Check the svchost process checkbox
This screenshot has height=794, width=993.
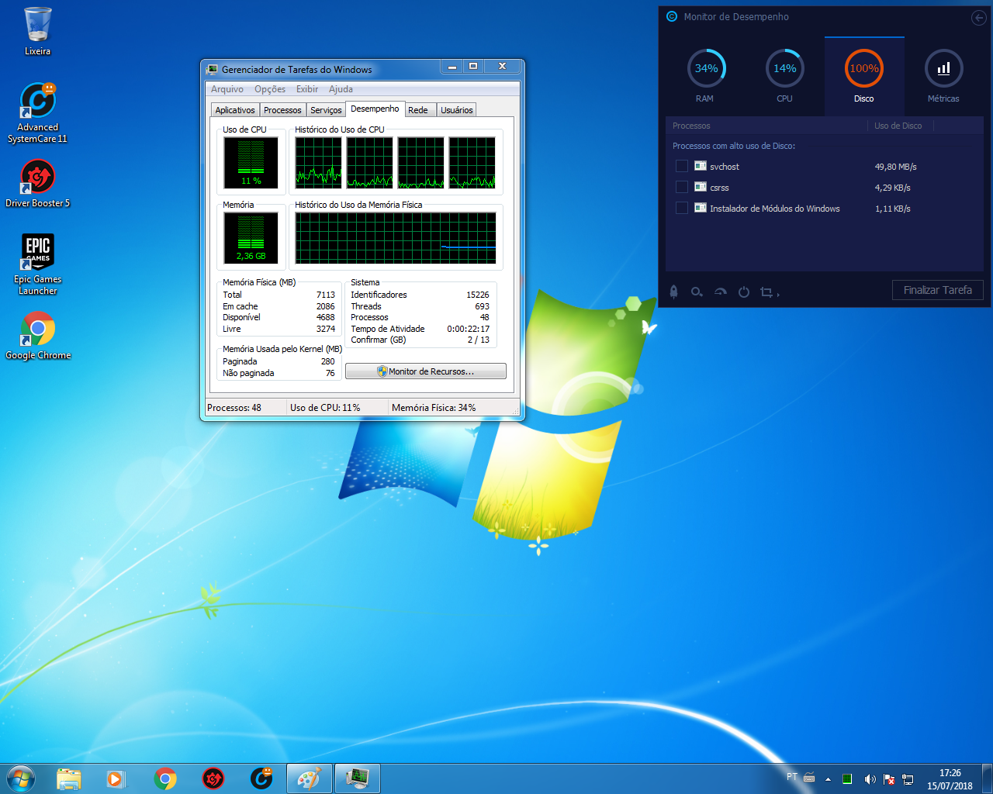point(682,166)
